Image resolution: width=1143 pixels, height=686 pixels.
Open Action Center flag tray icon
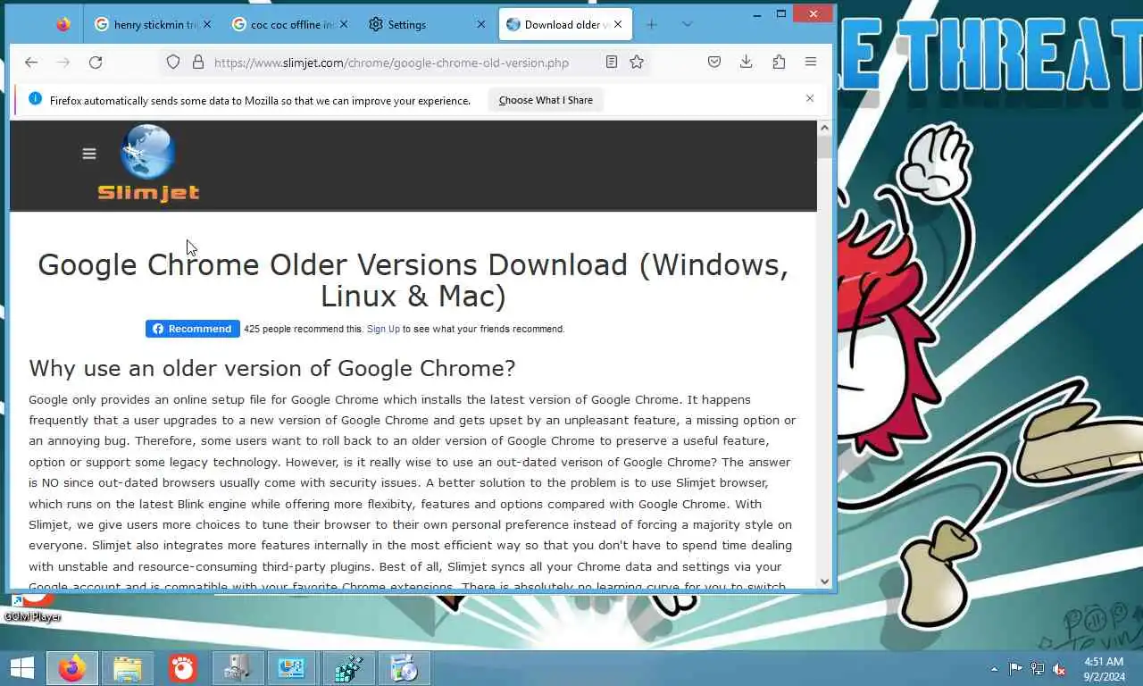[1015, 669]
